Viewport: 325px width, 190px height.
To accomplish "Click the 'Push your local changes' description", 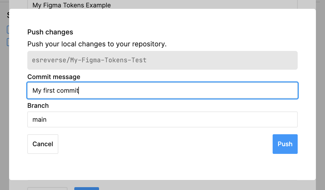I will (x=97, y=44).
